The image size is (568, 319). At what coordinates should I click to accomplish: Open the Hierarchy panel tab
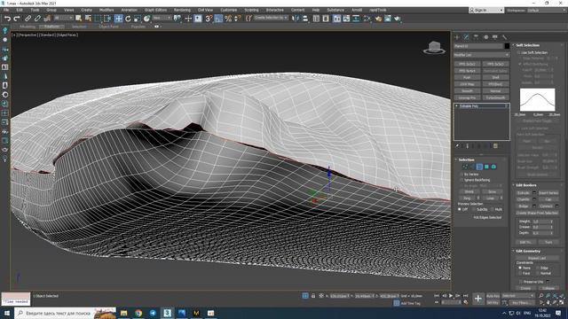click(476, 37)
